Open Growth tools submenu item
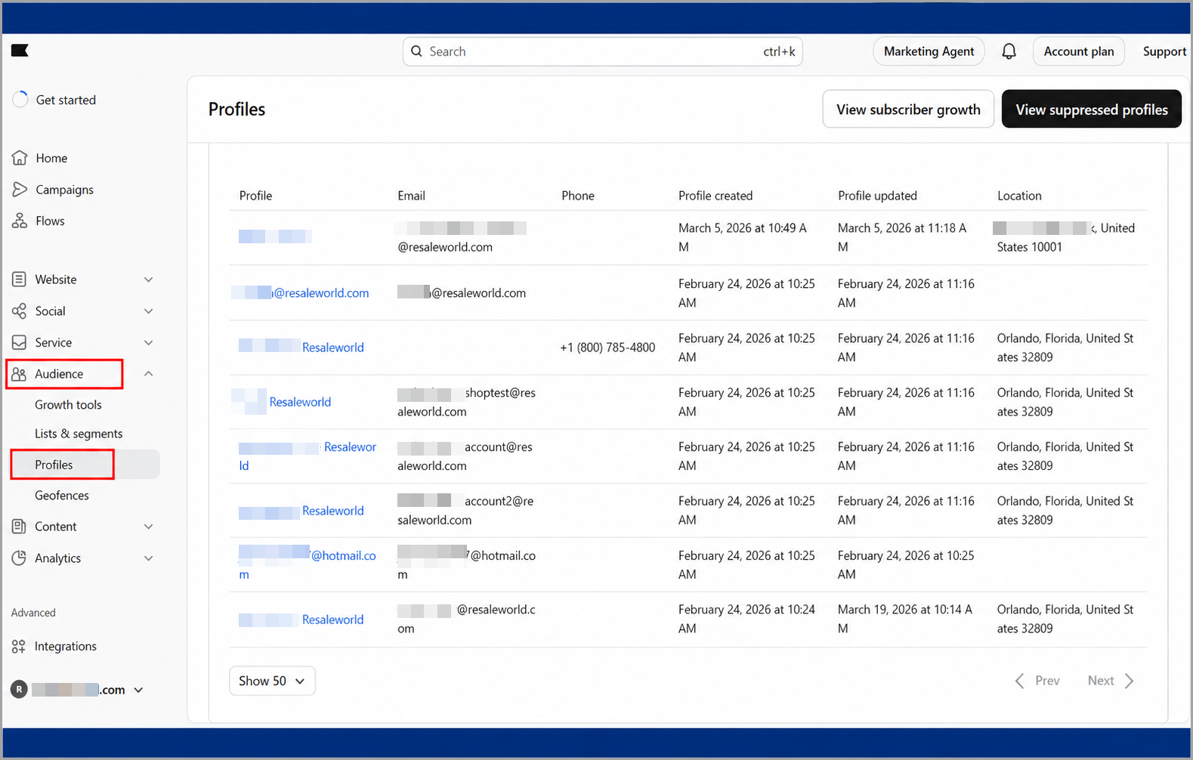This screenshot has width=1193, height=760. pyautogui.click(x=68, y=404)
